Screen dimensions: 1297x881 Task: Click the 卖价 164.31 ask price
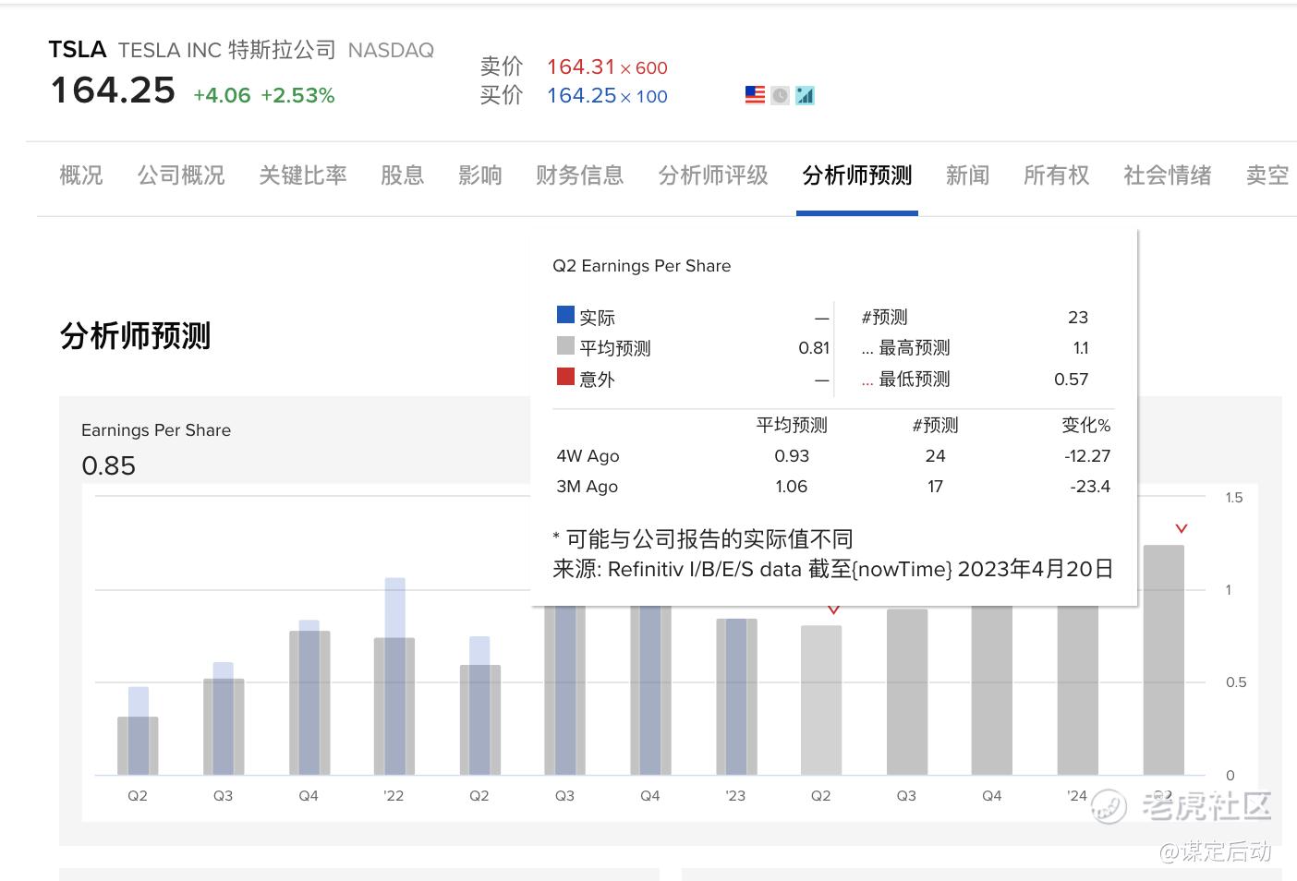tap(580, 66)
